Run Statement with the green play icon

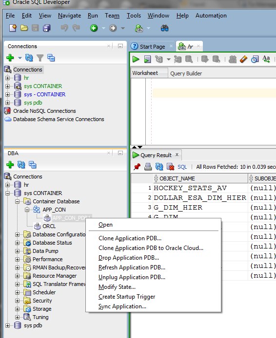tap(136, 59)
